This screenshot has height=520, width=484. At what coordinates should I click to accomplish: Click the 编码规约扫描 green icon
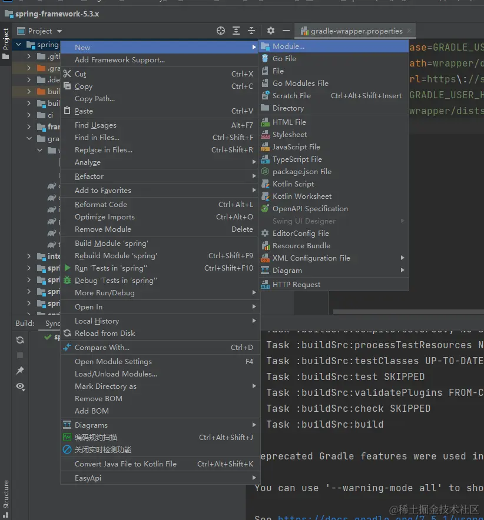coord(67,437)
